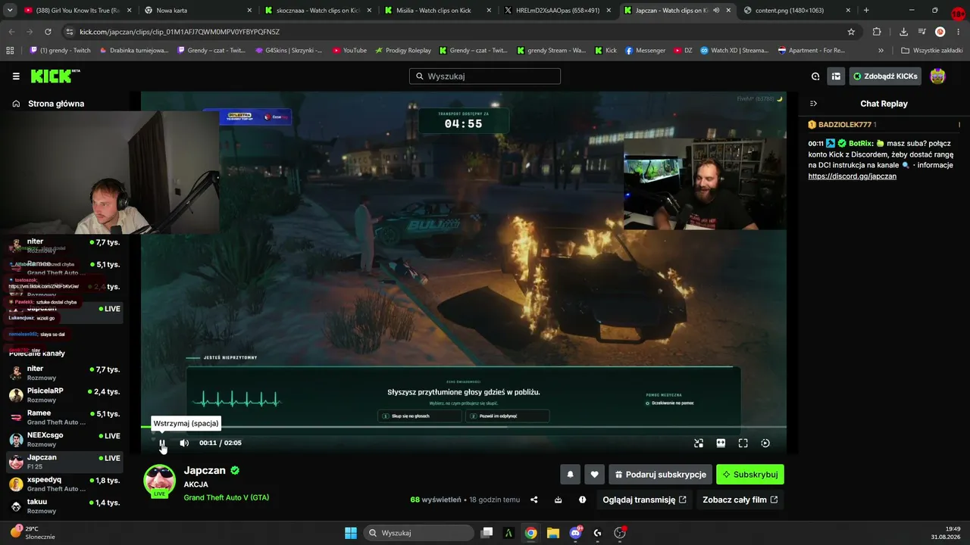Image resolution: width=970 pixels, height=545 pixels.
Task: Click Zobacz cały film button
Action: point(740,500)
